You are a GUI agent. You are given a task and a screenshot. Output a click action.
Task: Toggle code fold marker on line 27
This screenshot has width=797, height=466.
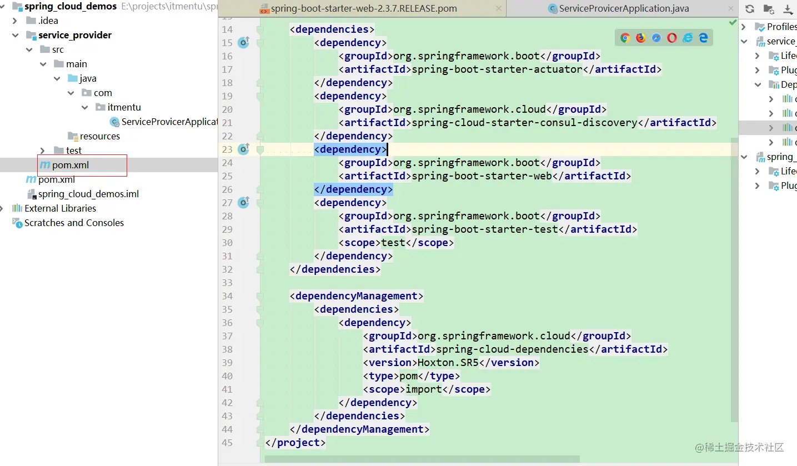click(x=259, y=202)
